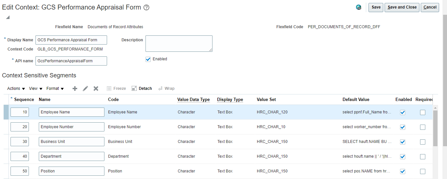Click the Freeze toolbar button
The width and height of the screenshot is (447, 179).
click(x=116, y=89)
